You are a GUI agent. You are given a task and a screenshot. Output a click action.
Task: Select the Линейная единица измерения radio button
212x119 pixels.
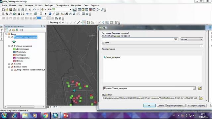pyautogui.click(x=103, y=36)
